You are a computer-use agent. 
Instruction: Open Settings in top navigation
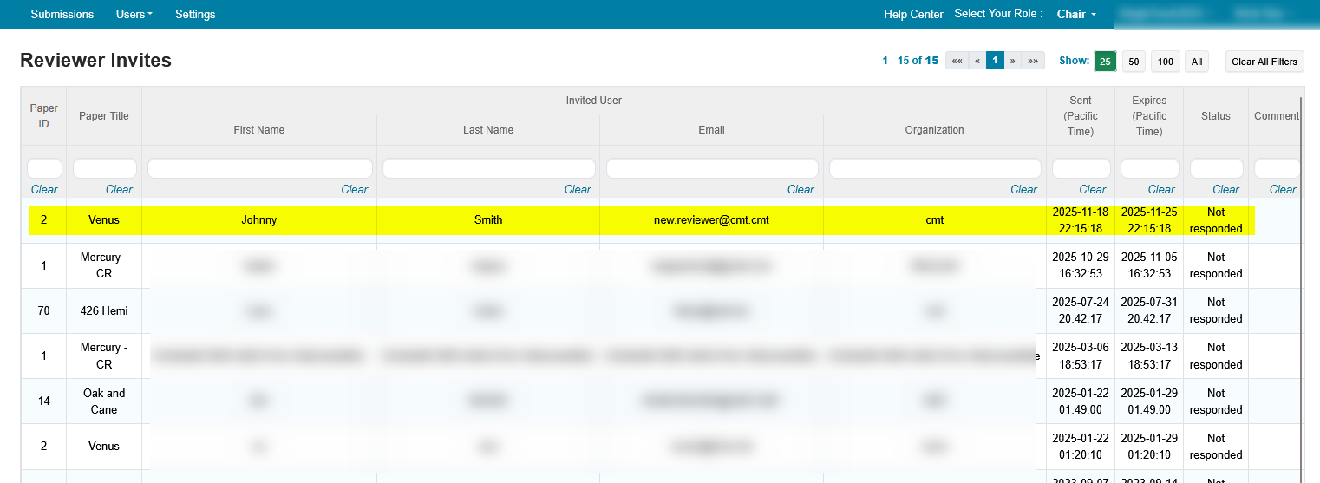coord(195,14)
